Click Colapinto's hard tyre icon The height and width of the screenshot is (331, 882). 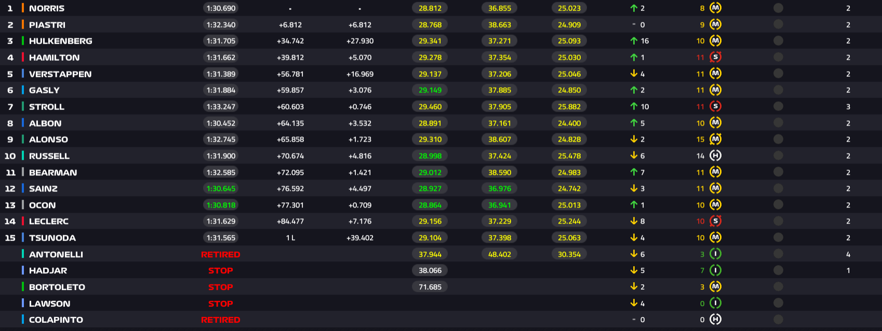tap(715, 320)
